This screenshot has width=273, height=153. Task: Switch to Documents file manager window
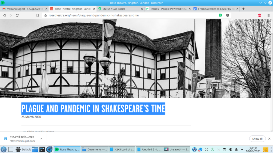click(95, 149)
